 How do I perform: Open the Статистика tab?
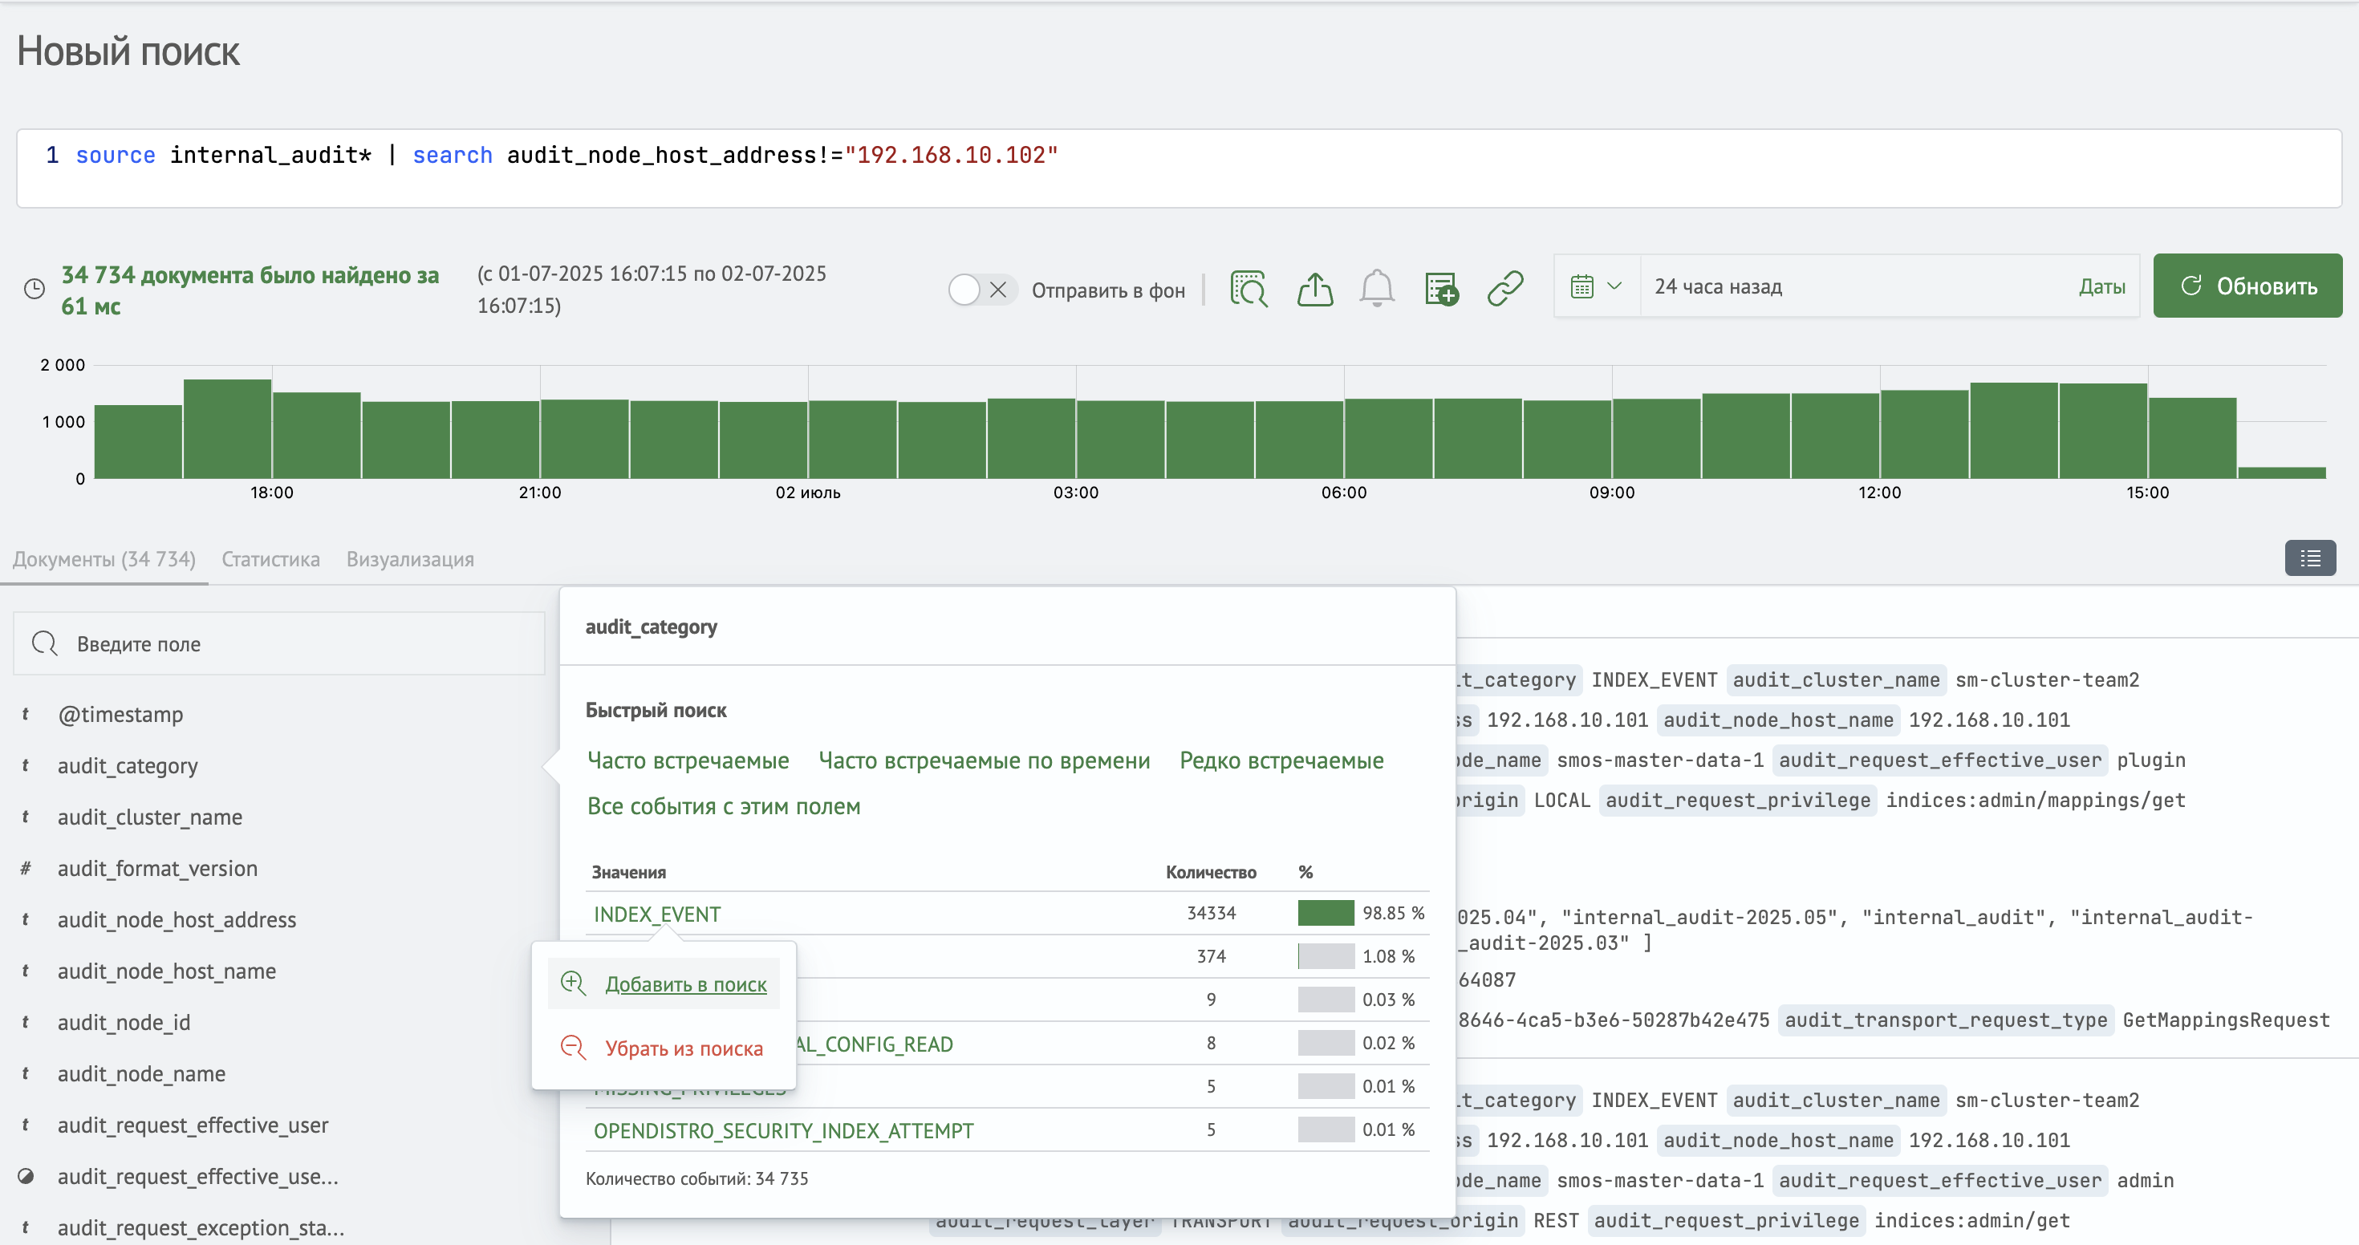point(271,558)
